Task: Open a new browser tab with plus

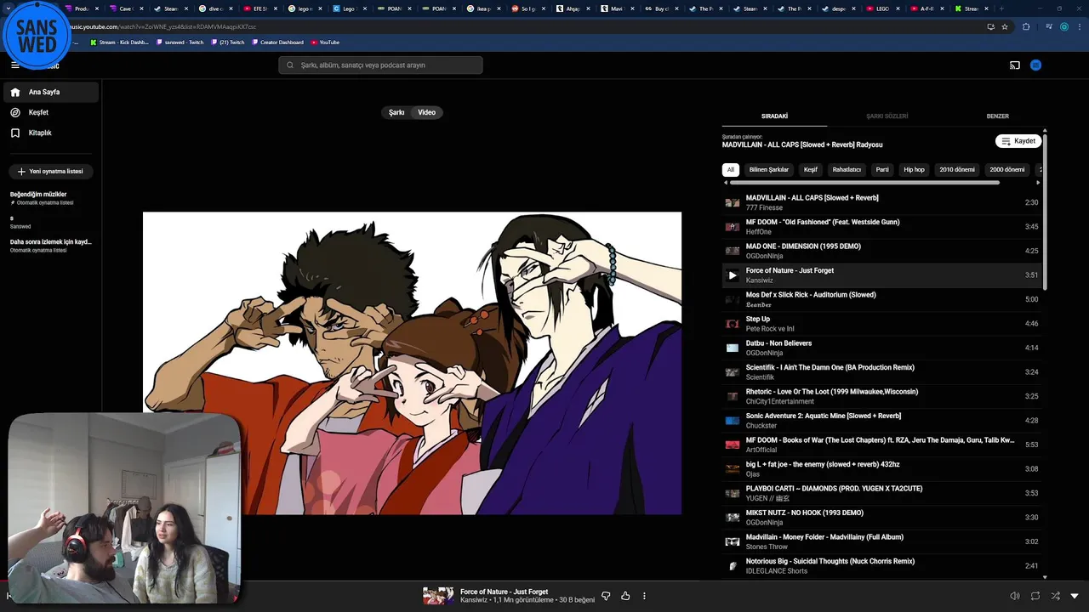Action: (1001, 8)
